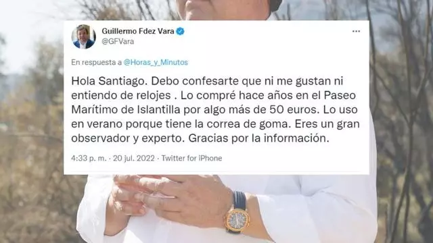Follow the @Horas_y_Minutos mention link
433x243 pixels.
(156, 62)
